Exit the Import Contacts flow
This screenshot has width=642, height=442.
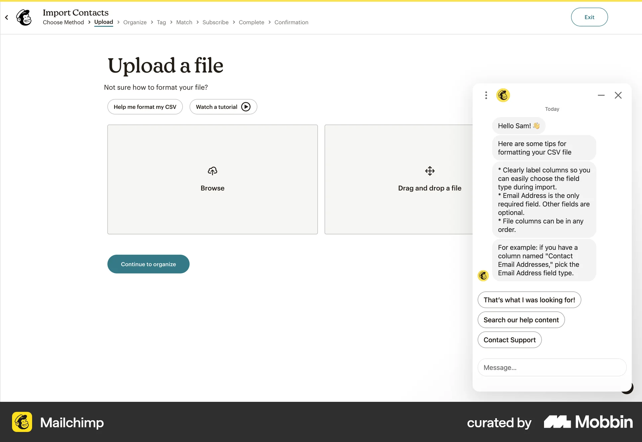[x=589, y=17]
